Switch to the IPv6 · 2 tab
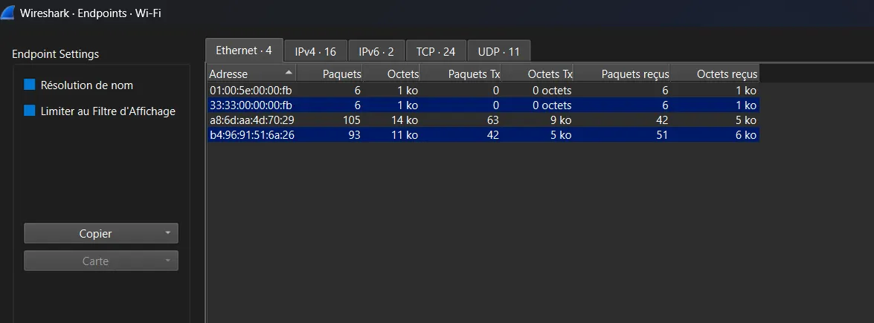 click(x=376, y=51)
